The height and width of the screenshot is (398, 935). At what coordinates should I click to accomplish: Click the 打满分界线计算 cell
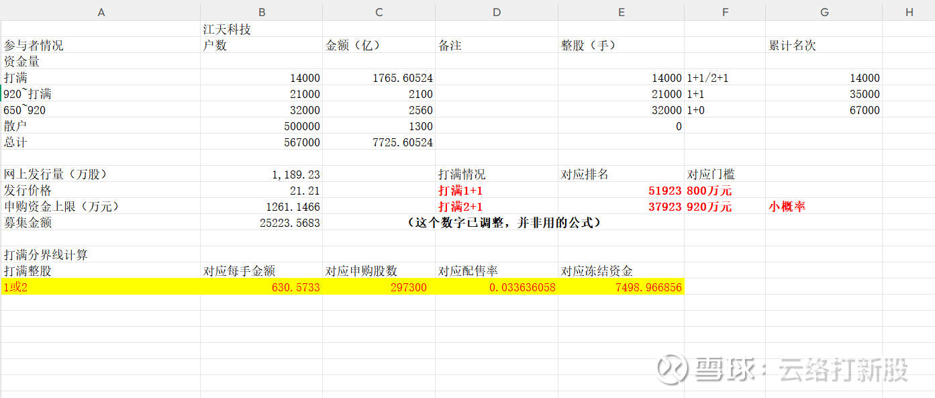[x=101, y=254]
